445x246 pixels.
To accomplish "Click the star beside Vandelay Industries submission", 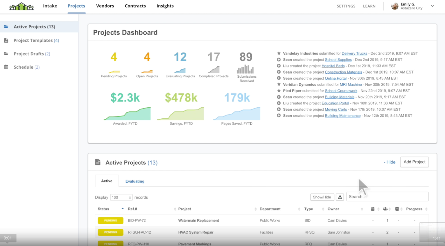I will click(x=279, y=53).
